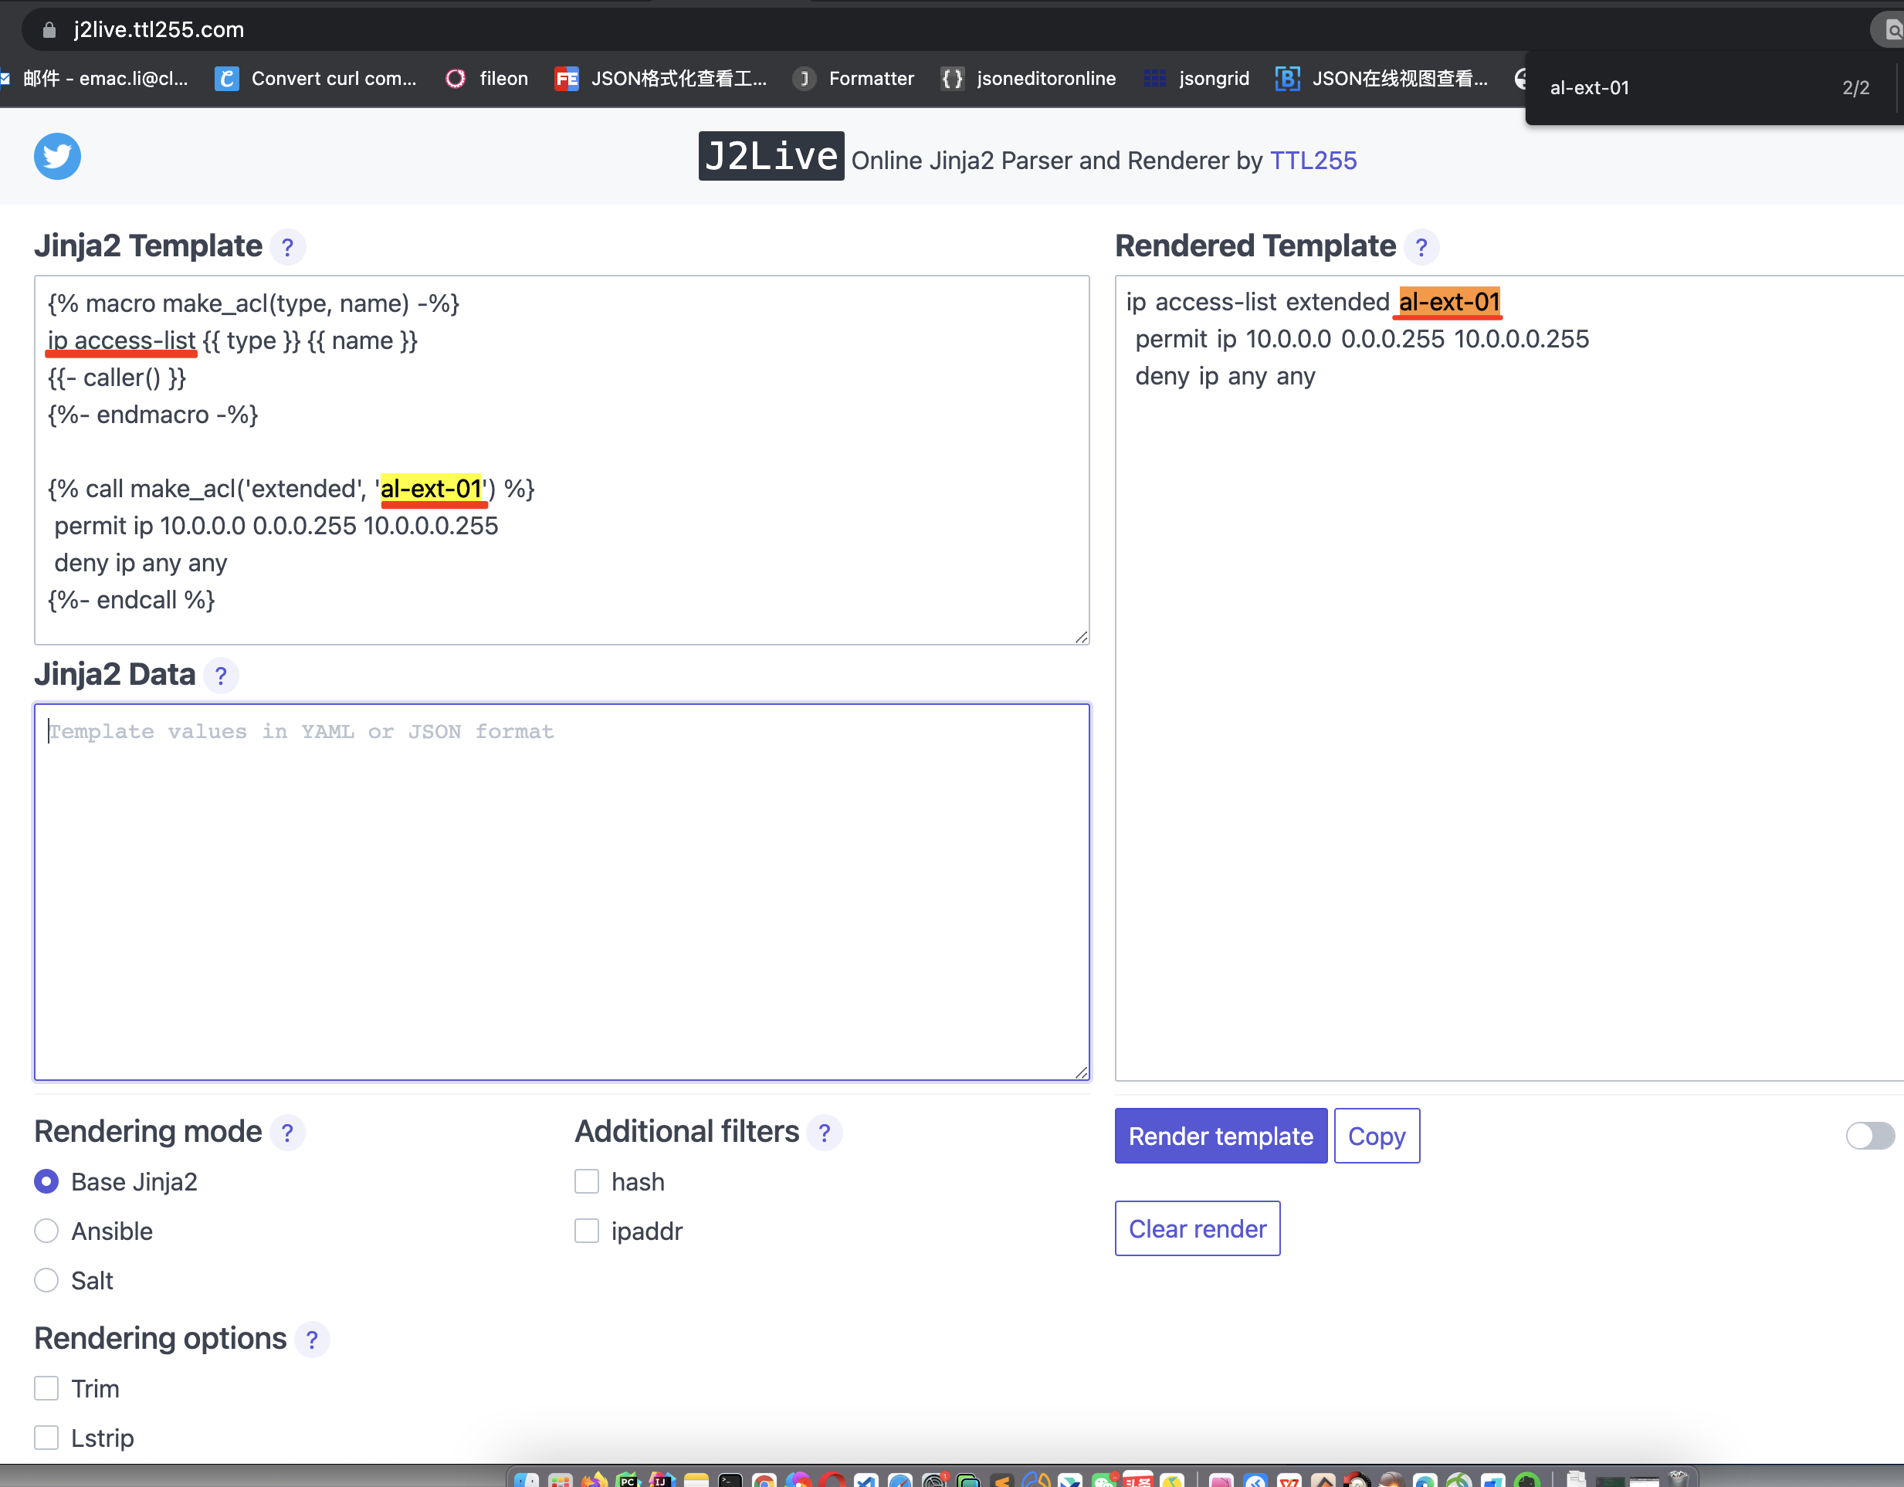Check the Trim rendering option

click(x=46, y=1388)
